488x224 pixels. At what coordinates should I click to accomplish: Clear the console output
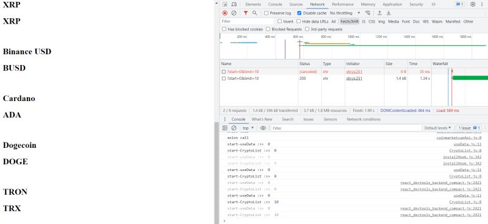(234, 128)
